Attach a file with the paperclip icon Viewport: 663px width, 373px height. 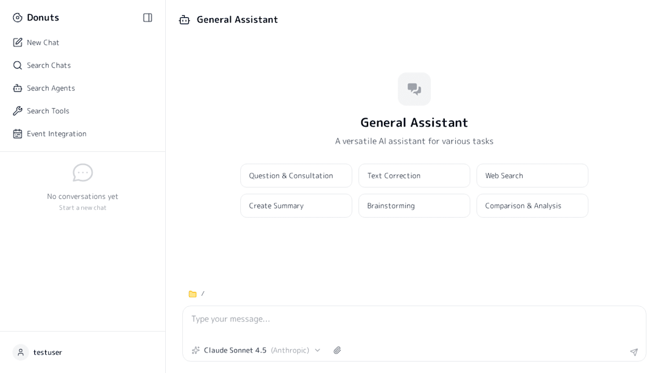point(337,350)
